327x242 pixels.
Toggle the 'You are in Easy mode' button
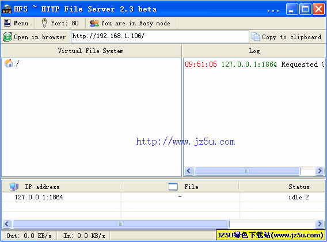tap(130, 23)
